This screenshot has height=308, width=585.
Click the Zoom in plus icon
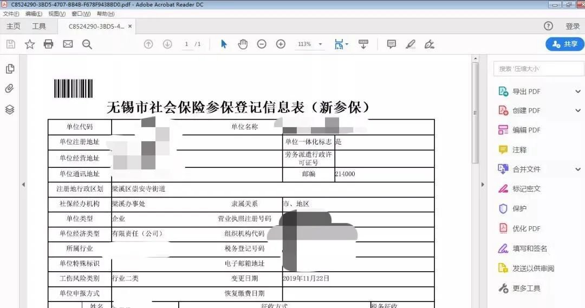[x=281, y=44]
